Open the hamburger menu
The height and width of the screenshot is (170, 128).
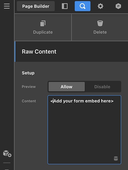7,6
